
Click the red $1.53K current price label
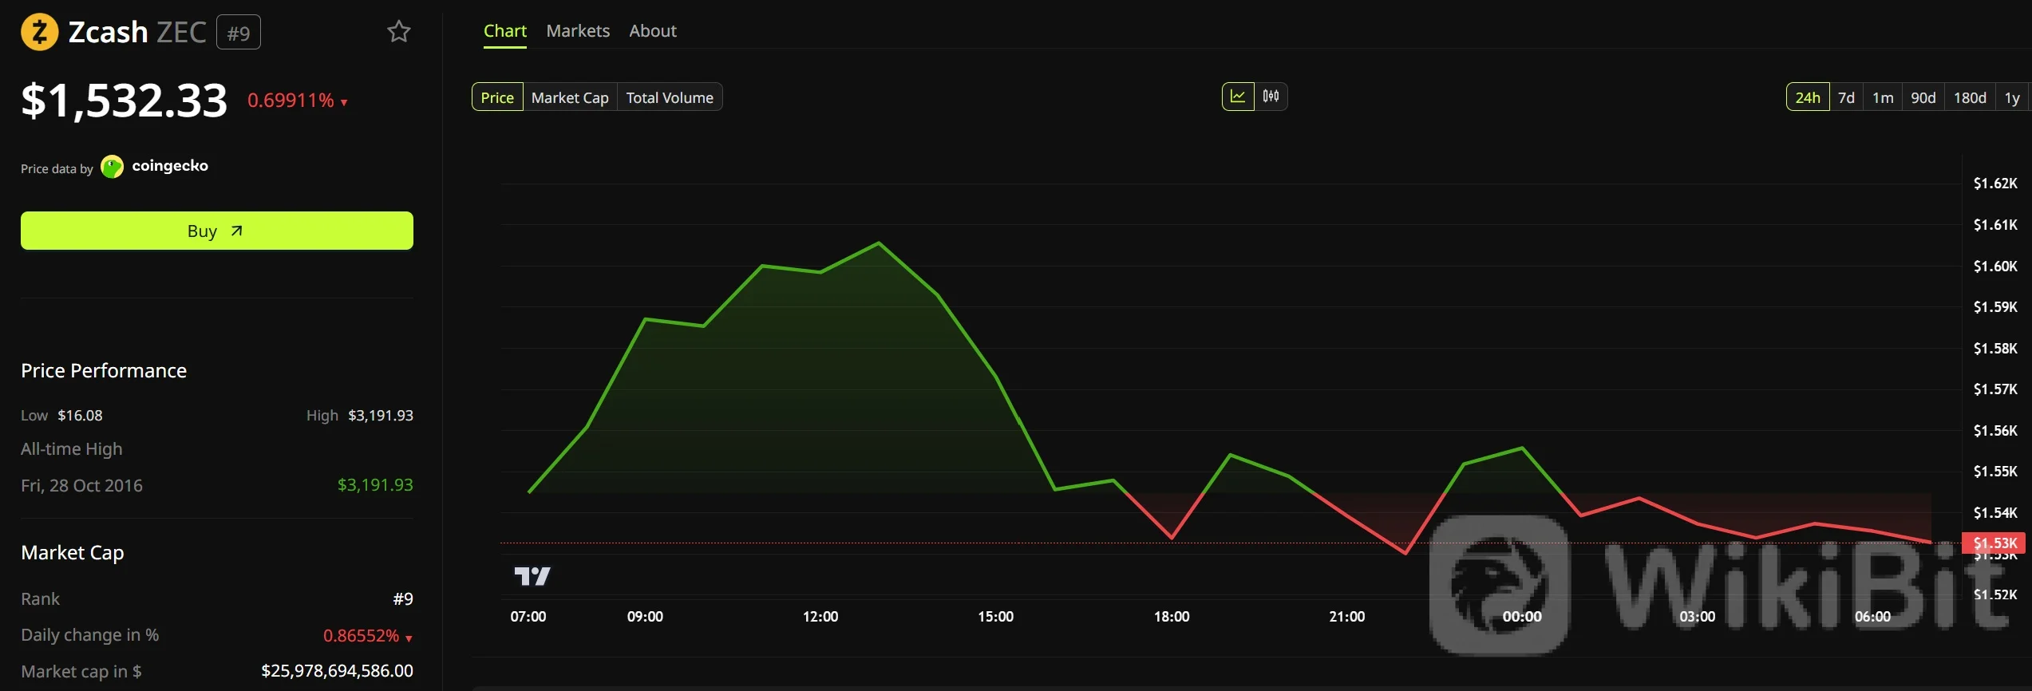point(1994,543)
